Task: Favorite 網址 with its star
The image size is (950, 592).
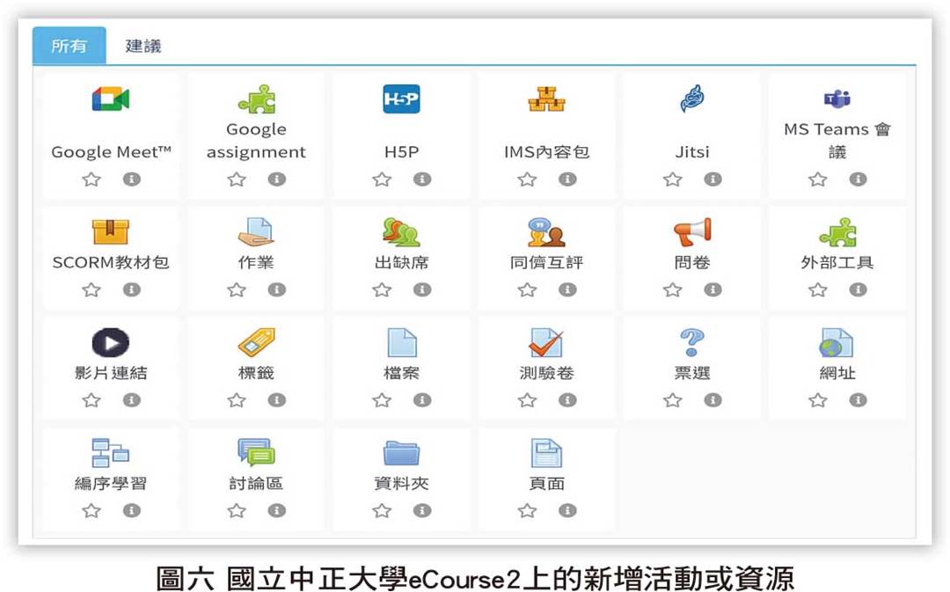Action: coord(818,400)
